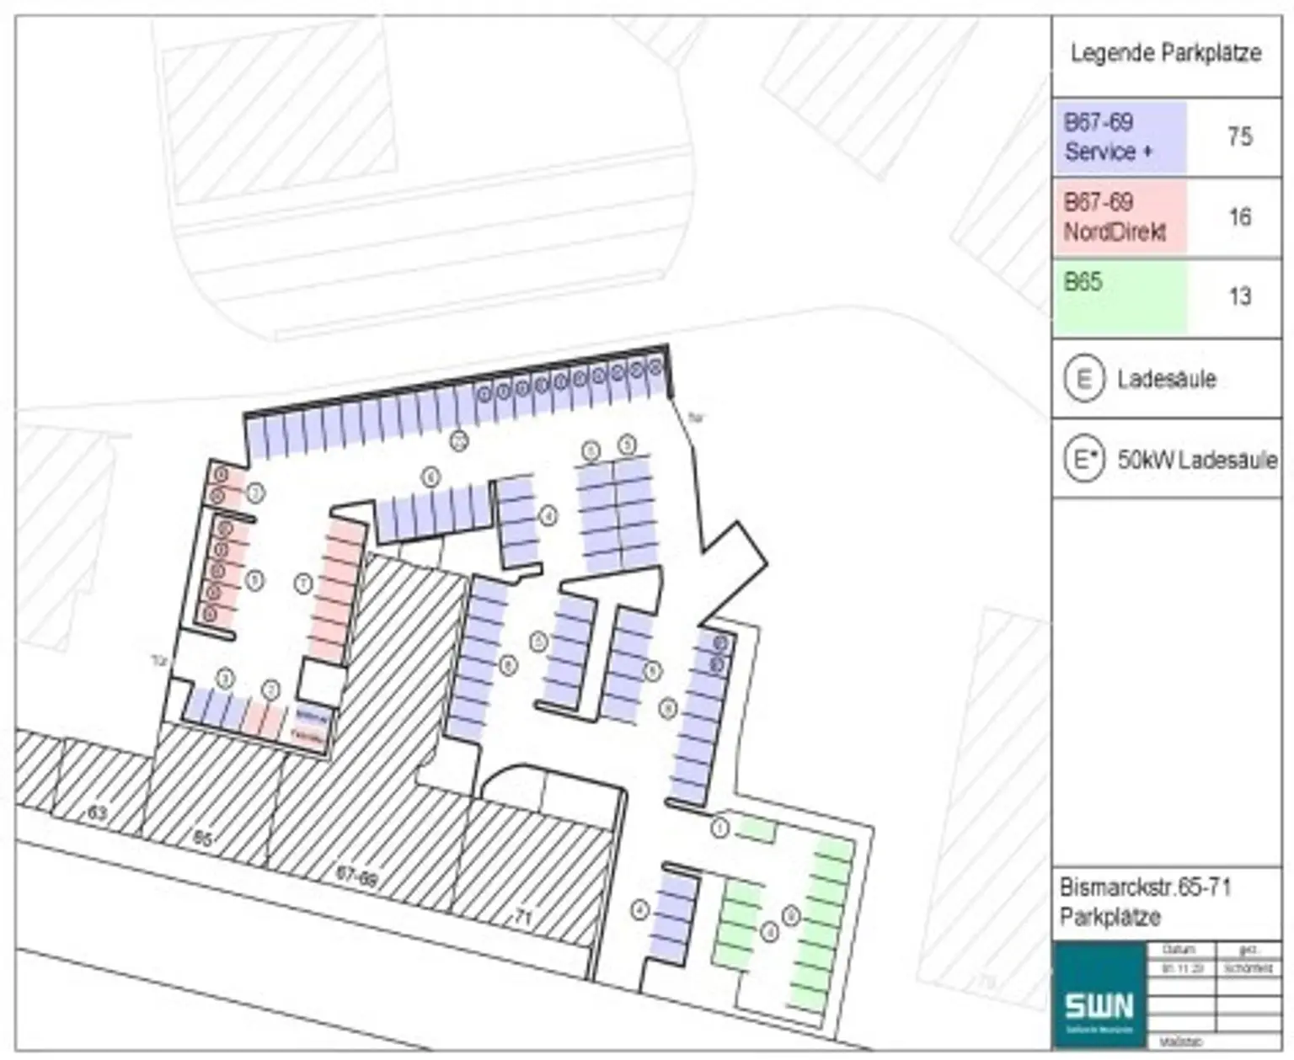
Task: Click the Bismarckstr.65-71 Parkplätze title
Action: pos(1145,902)
